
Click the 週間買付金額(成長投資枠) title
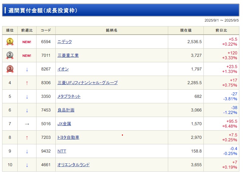coord(43,11)
